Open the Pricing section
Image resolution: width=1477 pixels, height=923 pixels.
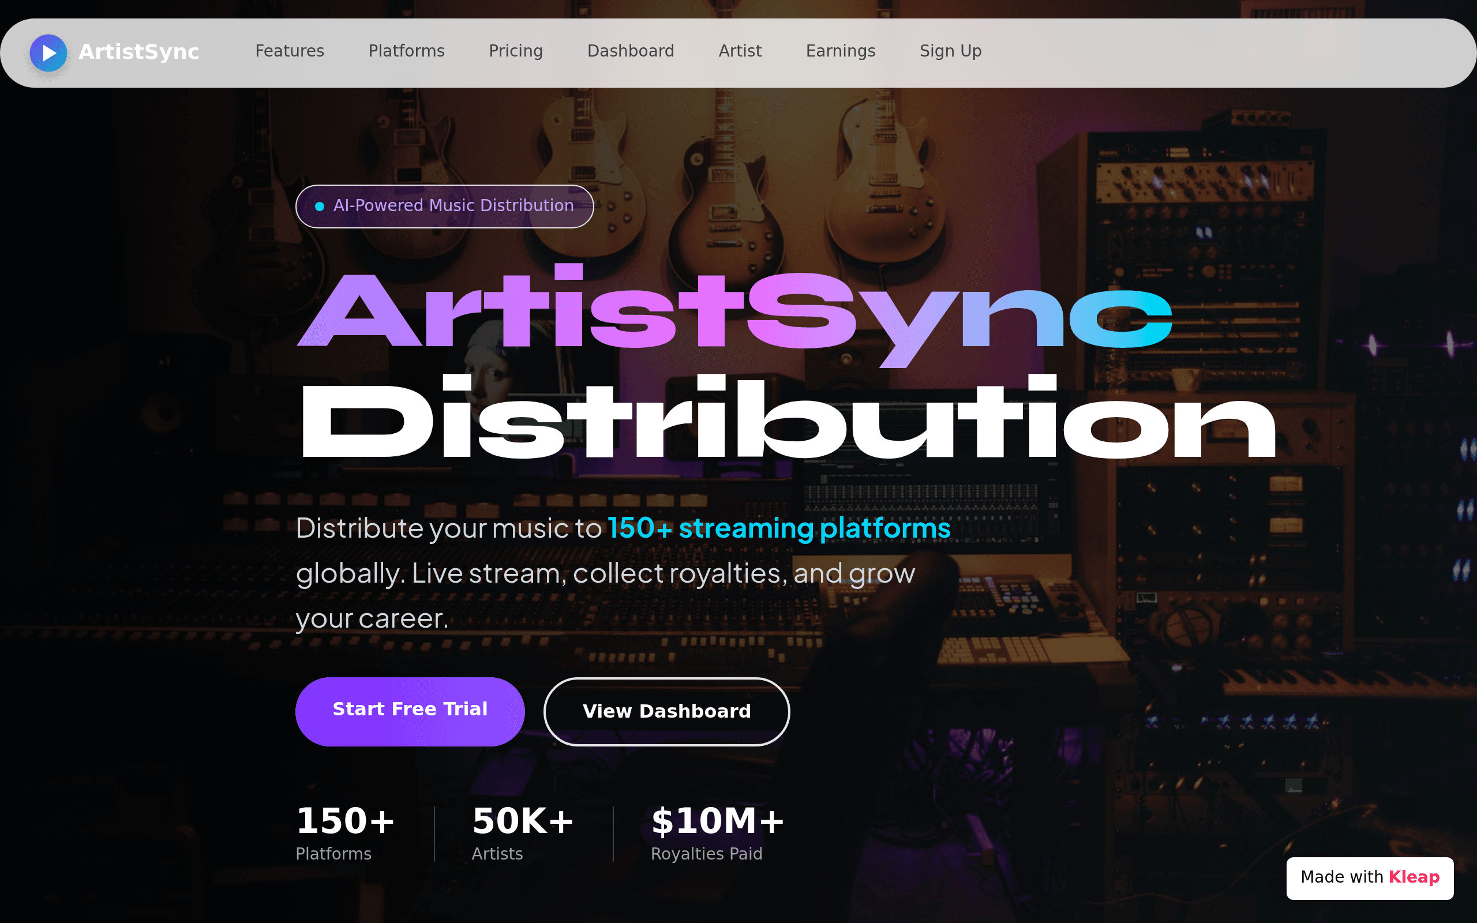(x=516, y=51)
